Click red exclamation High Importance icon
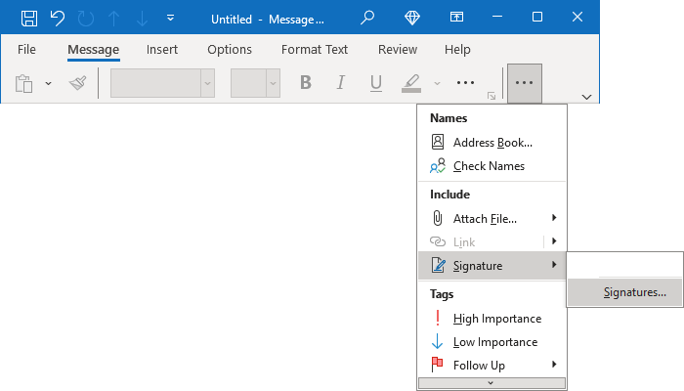The height and width of the screenshot is (391, 684). pos(438,318)
